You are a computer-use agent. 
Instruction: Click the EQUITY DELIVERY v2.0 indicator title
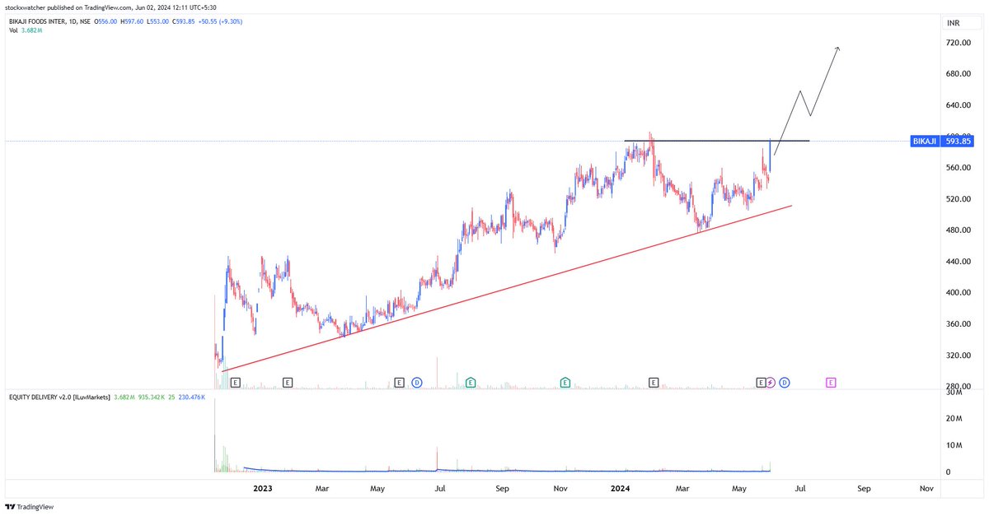point(58,397)
